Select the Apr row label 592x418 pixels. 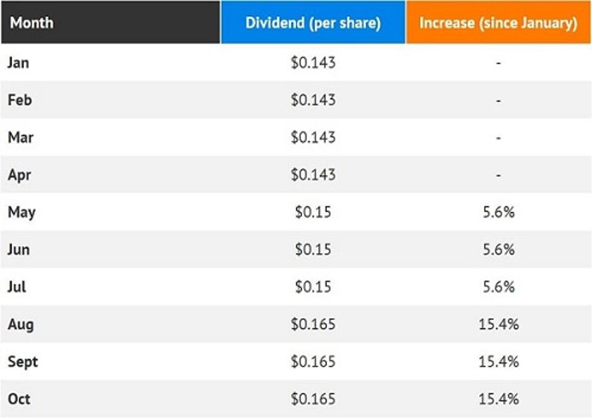point(19,175)
